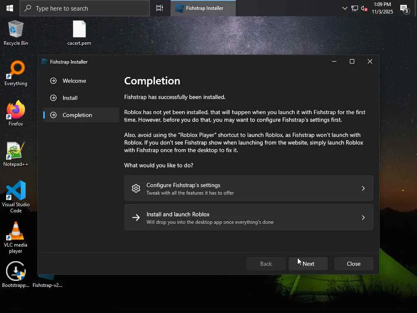Open the taskbar clock and date
Screen dimensions: 417x313
point(382,8)
